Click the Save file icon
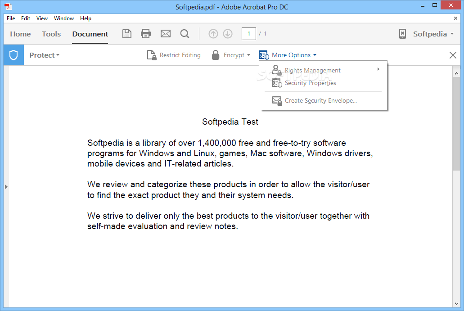 (x=127, y=34)
